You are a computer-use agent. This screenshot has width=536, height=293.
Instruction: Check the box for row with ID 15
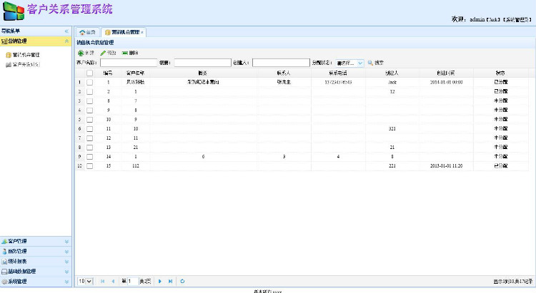[89, 166]
